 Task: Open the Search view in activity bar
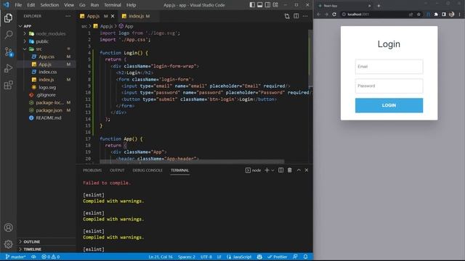(x=8, y=35)
